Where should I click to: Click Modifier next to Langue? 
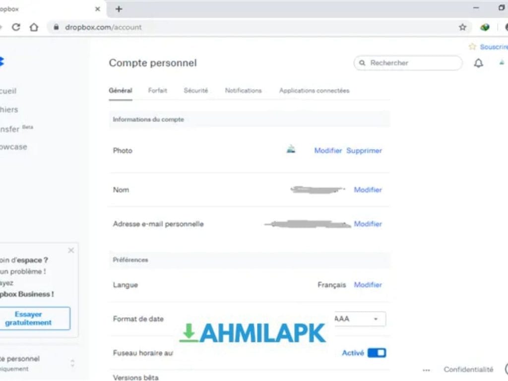coord(368,285)
